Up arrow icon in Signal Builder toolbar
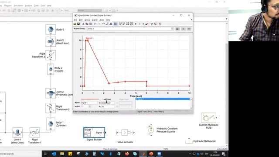 152,24
